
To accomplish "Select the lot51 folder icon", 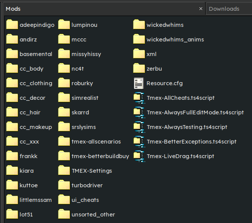I will pos(12,214).
